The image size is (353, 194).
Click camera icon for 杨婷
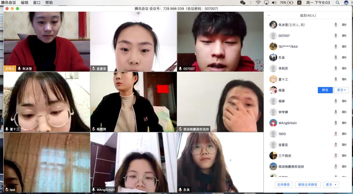pyautogui.click(x=344, y=101)
